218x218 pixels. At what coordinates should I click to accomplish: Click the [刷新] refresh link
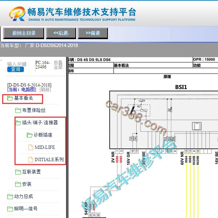click(45, 89)
